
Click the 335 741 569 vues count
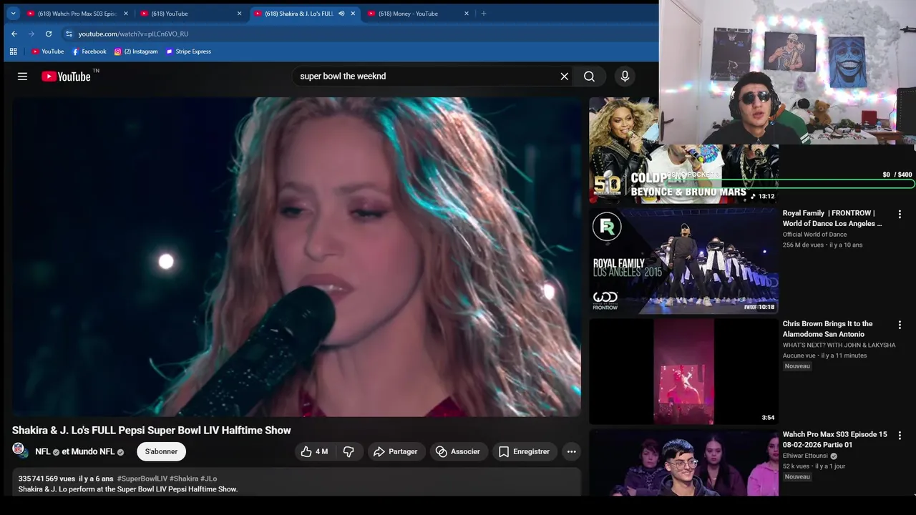pos(47,479)
